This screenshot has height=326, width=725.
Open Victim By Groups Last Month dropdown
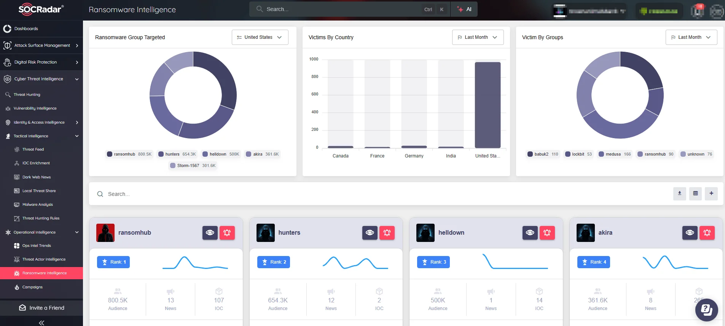691,37
